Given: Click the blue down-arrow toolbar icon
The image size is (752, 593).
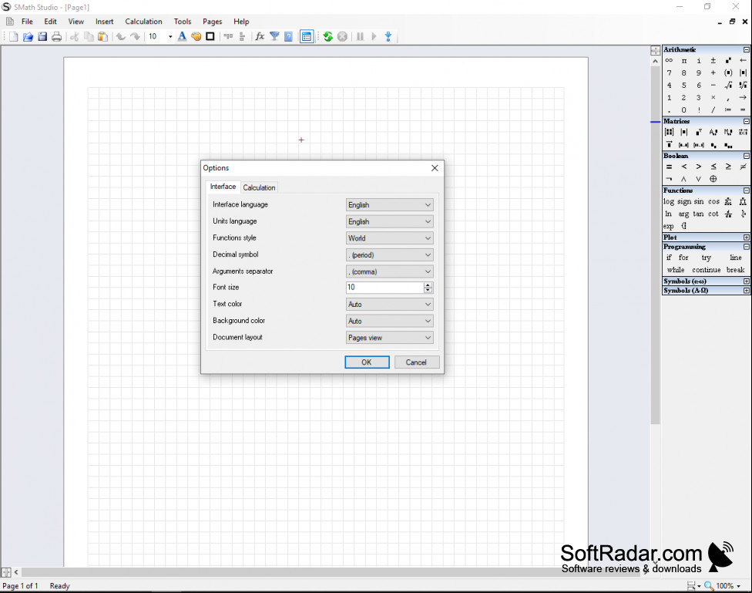Looking at the screenshot, I should click(388, 36).
